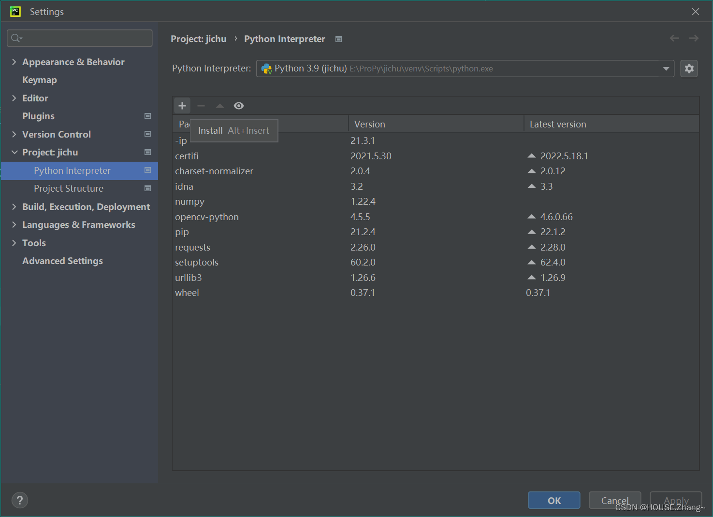Click the minus uninstall package icon
Screen dimensions: 713x517
[x=201, y=106]
